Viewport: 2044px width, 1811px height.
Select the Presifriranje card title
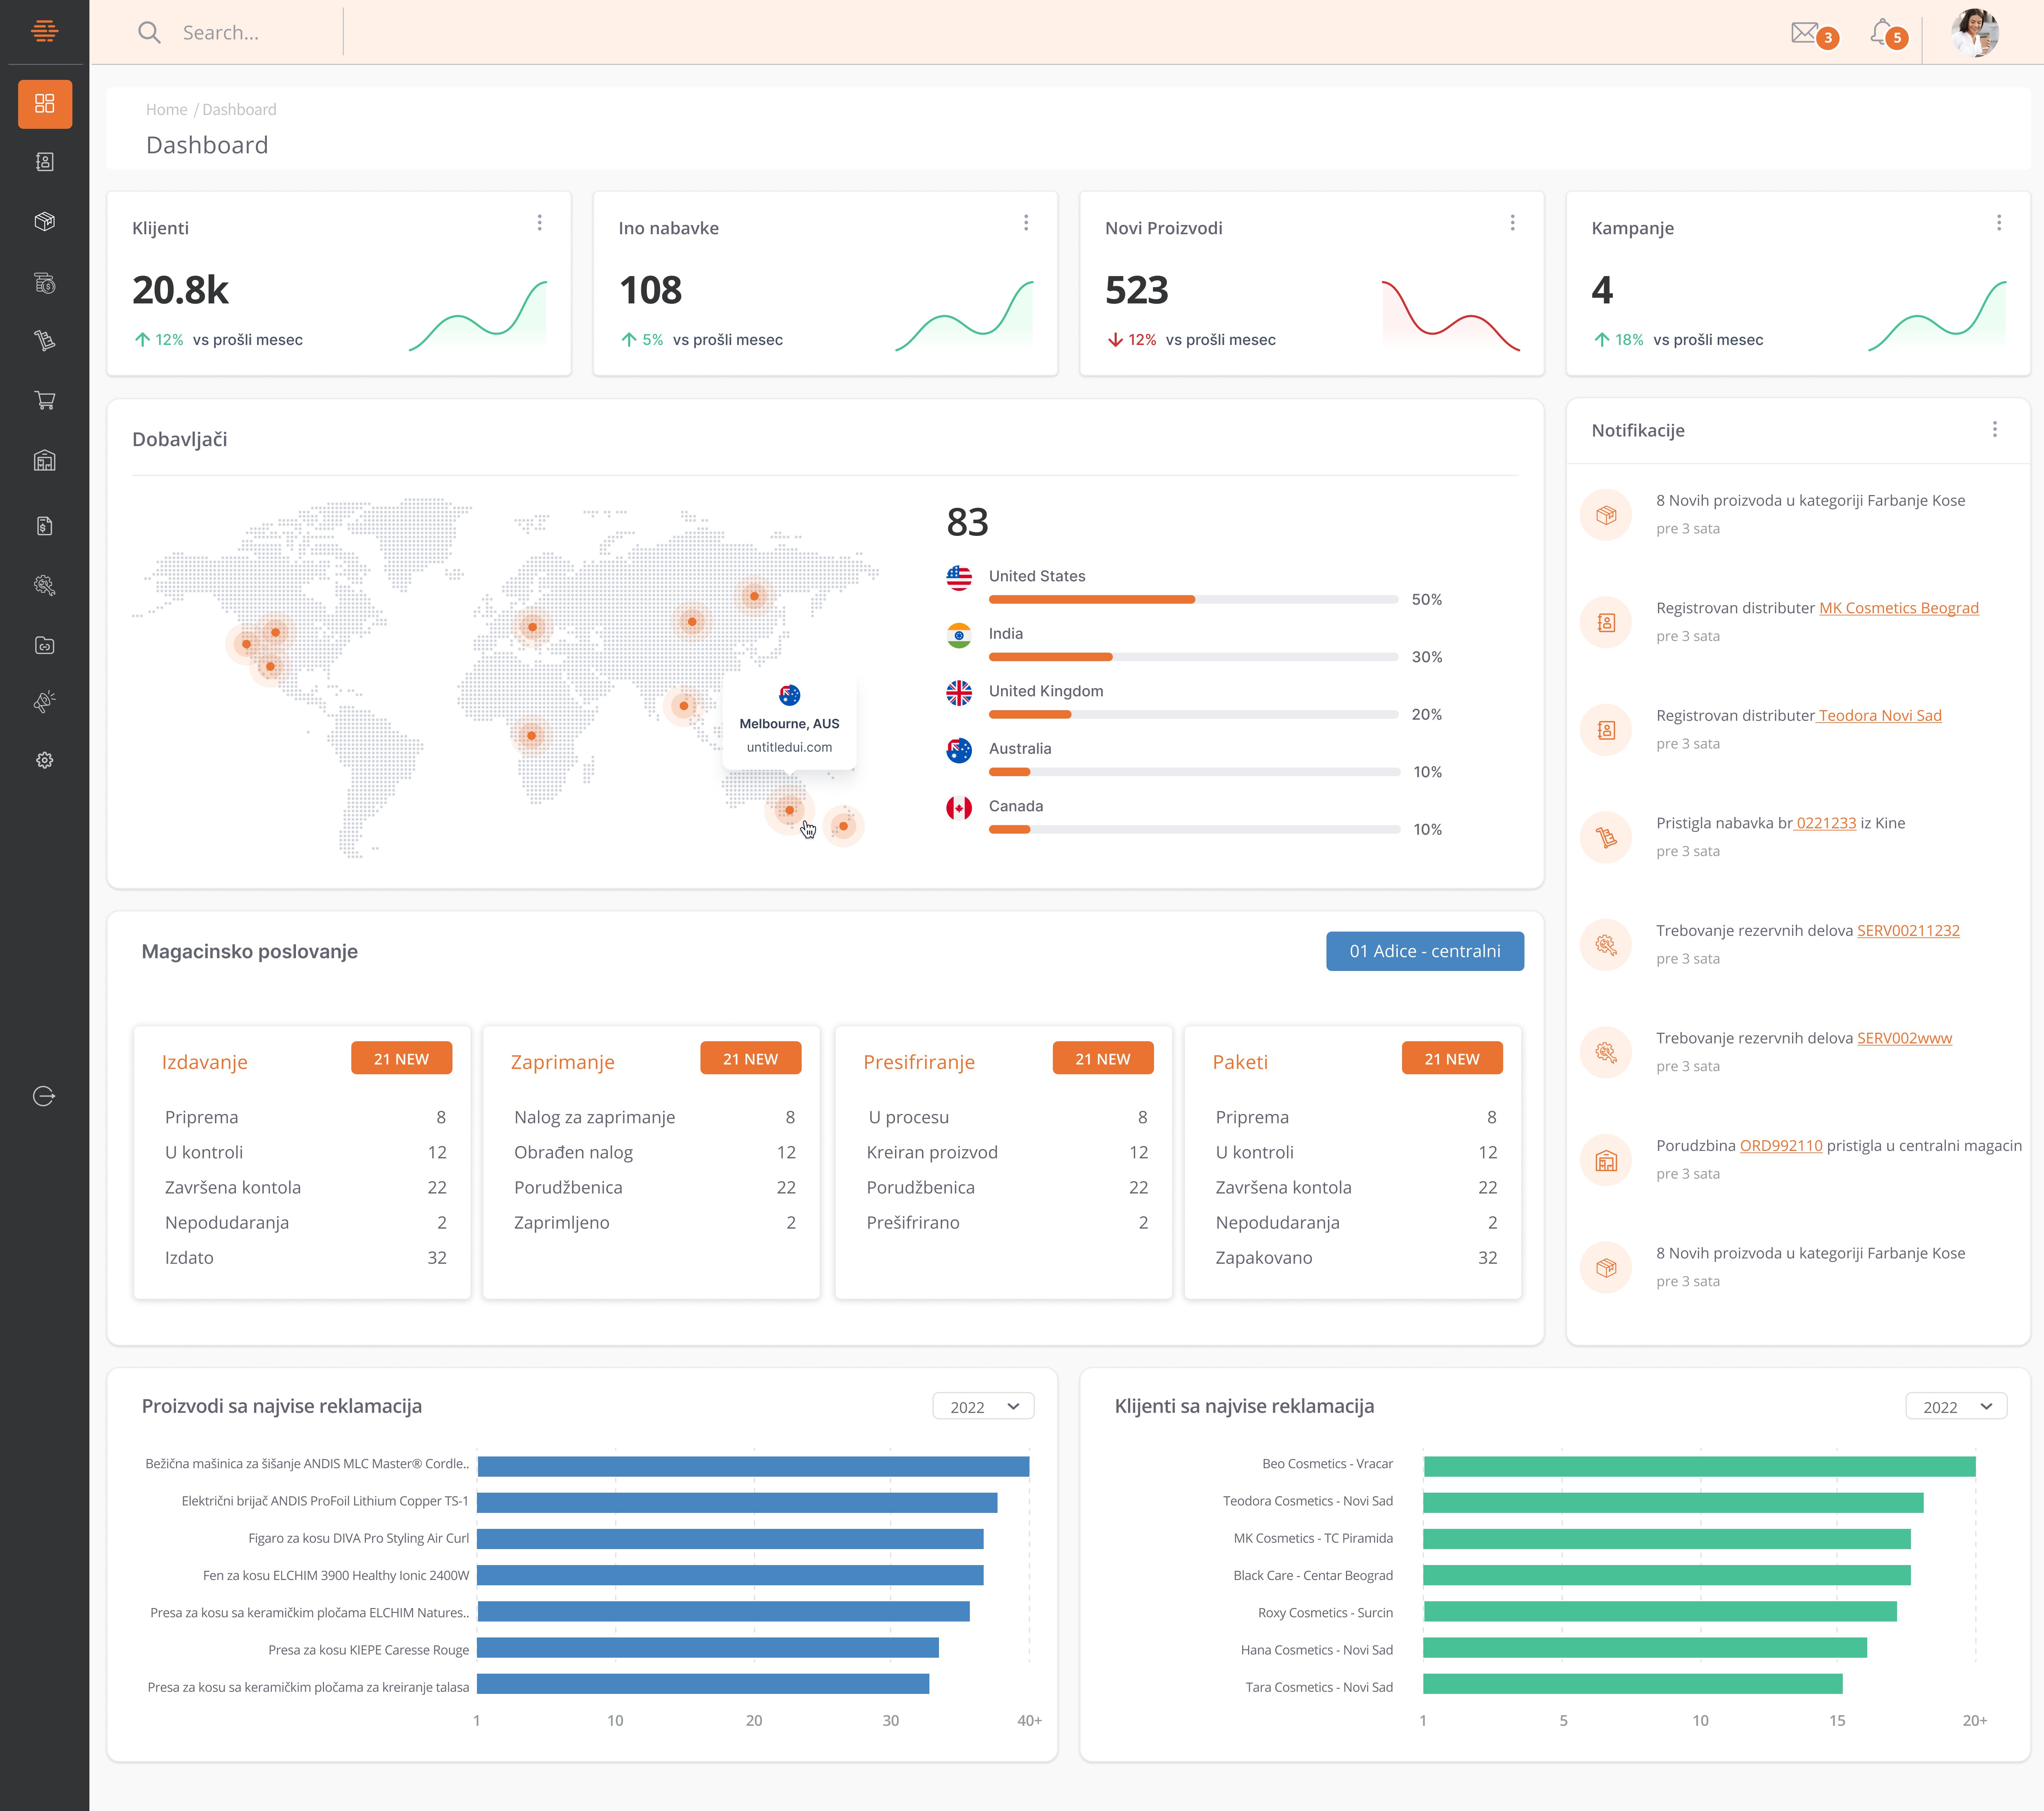click(x=919, y=1062)
